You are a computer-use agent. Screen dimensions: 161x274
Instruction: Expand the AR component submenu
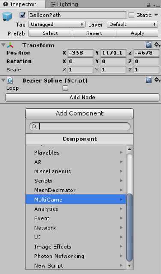(76, 162)
